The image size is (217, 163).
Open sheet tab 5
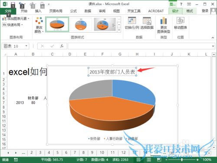pos(57,153)
